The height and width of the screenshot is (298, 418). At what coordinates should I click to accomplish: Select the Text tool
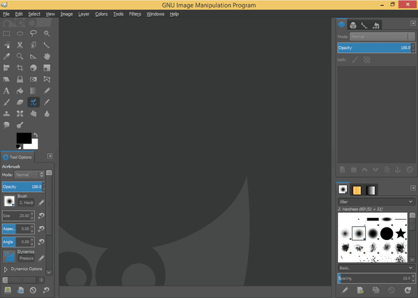click(6, 91)
